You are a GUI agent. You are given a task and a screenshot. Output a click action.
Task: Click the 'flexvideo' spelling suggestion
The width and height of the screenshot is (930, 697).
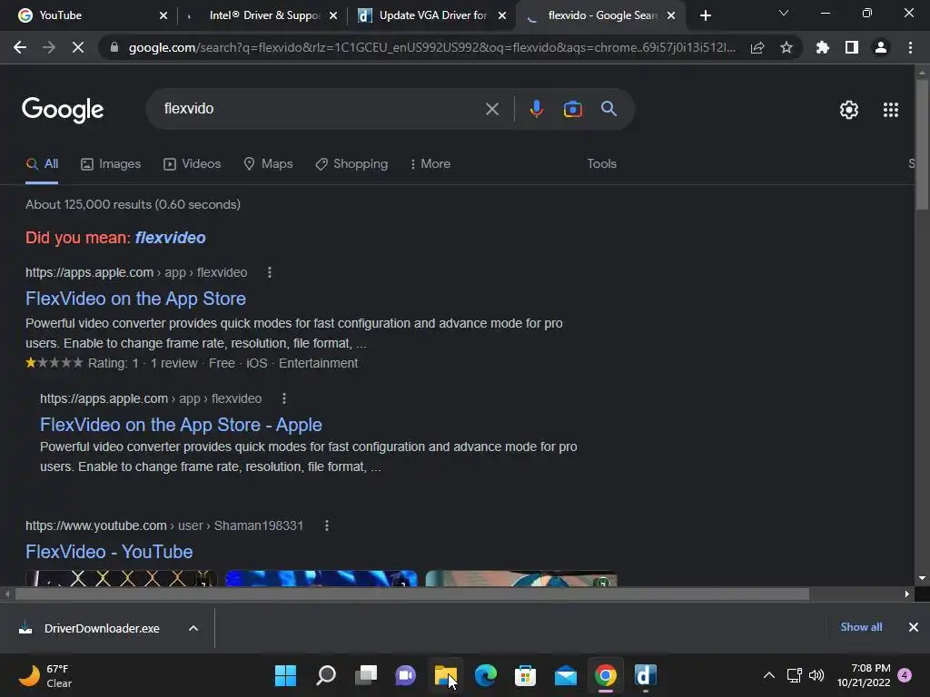pos(170,238)
